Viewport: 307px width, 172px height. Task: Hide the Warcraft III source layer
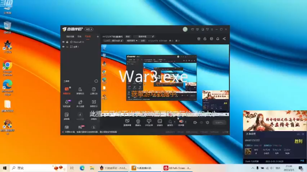pyautogui.click(x=63, y=42)
